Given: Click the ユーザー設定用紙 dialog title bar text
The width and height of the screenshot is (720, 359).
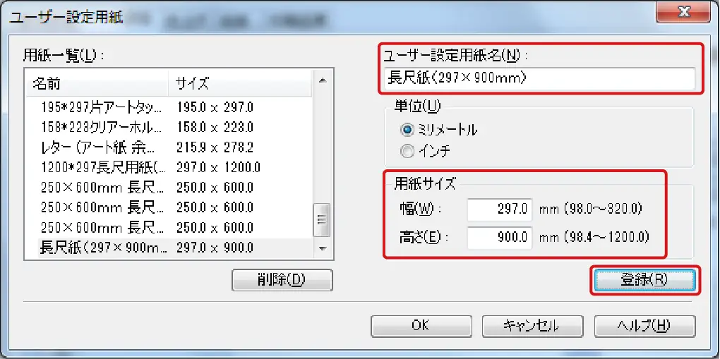Looking at the screenshot, I should click(66, 19).
